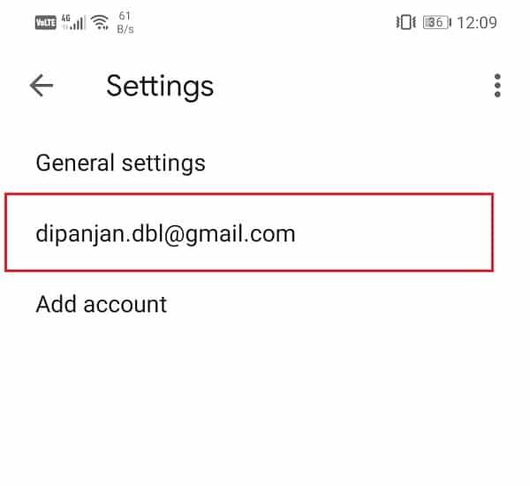Viewport: 530px width, 486px height.
Task: Tap the Settings page title
Action: pos(160,87)
